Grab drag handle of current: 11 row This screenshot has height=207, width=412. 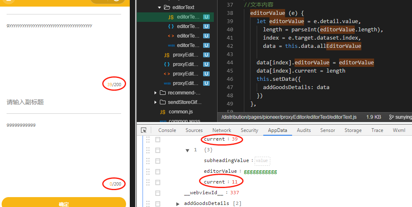(148, 182)
